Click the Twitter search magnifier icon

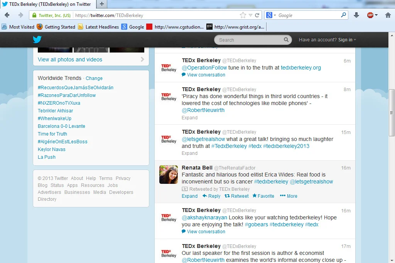[x=286, y=40]
